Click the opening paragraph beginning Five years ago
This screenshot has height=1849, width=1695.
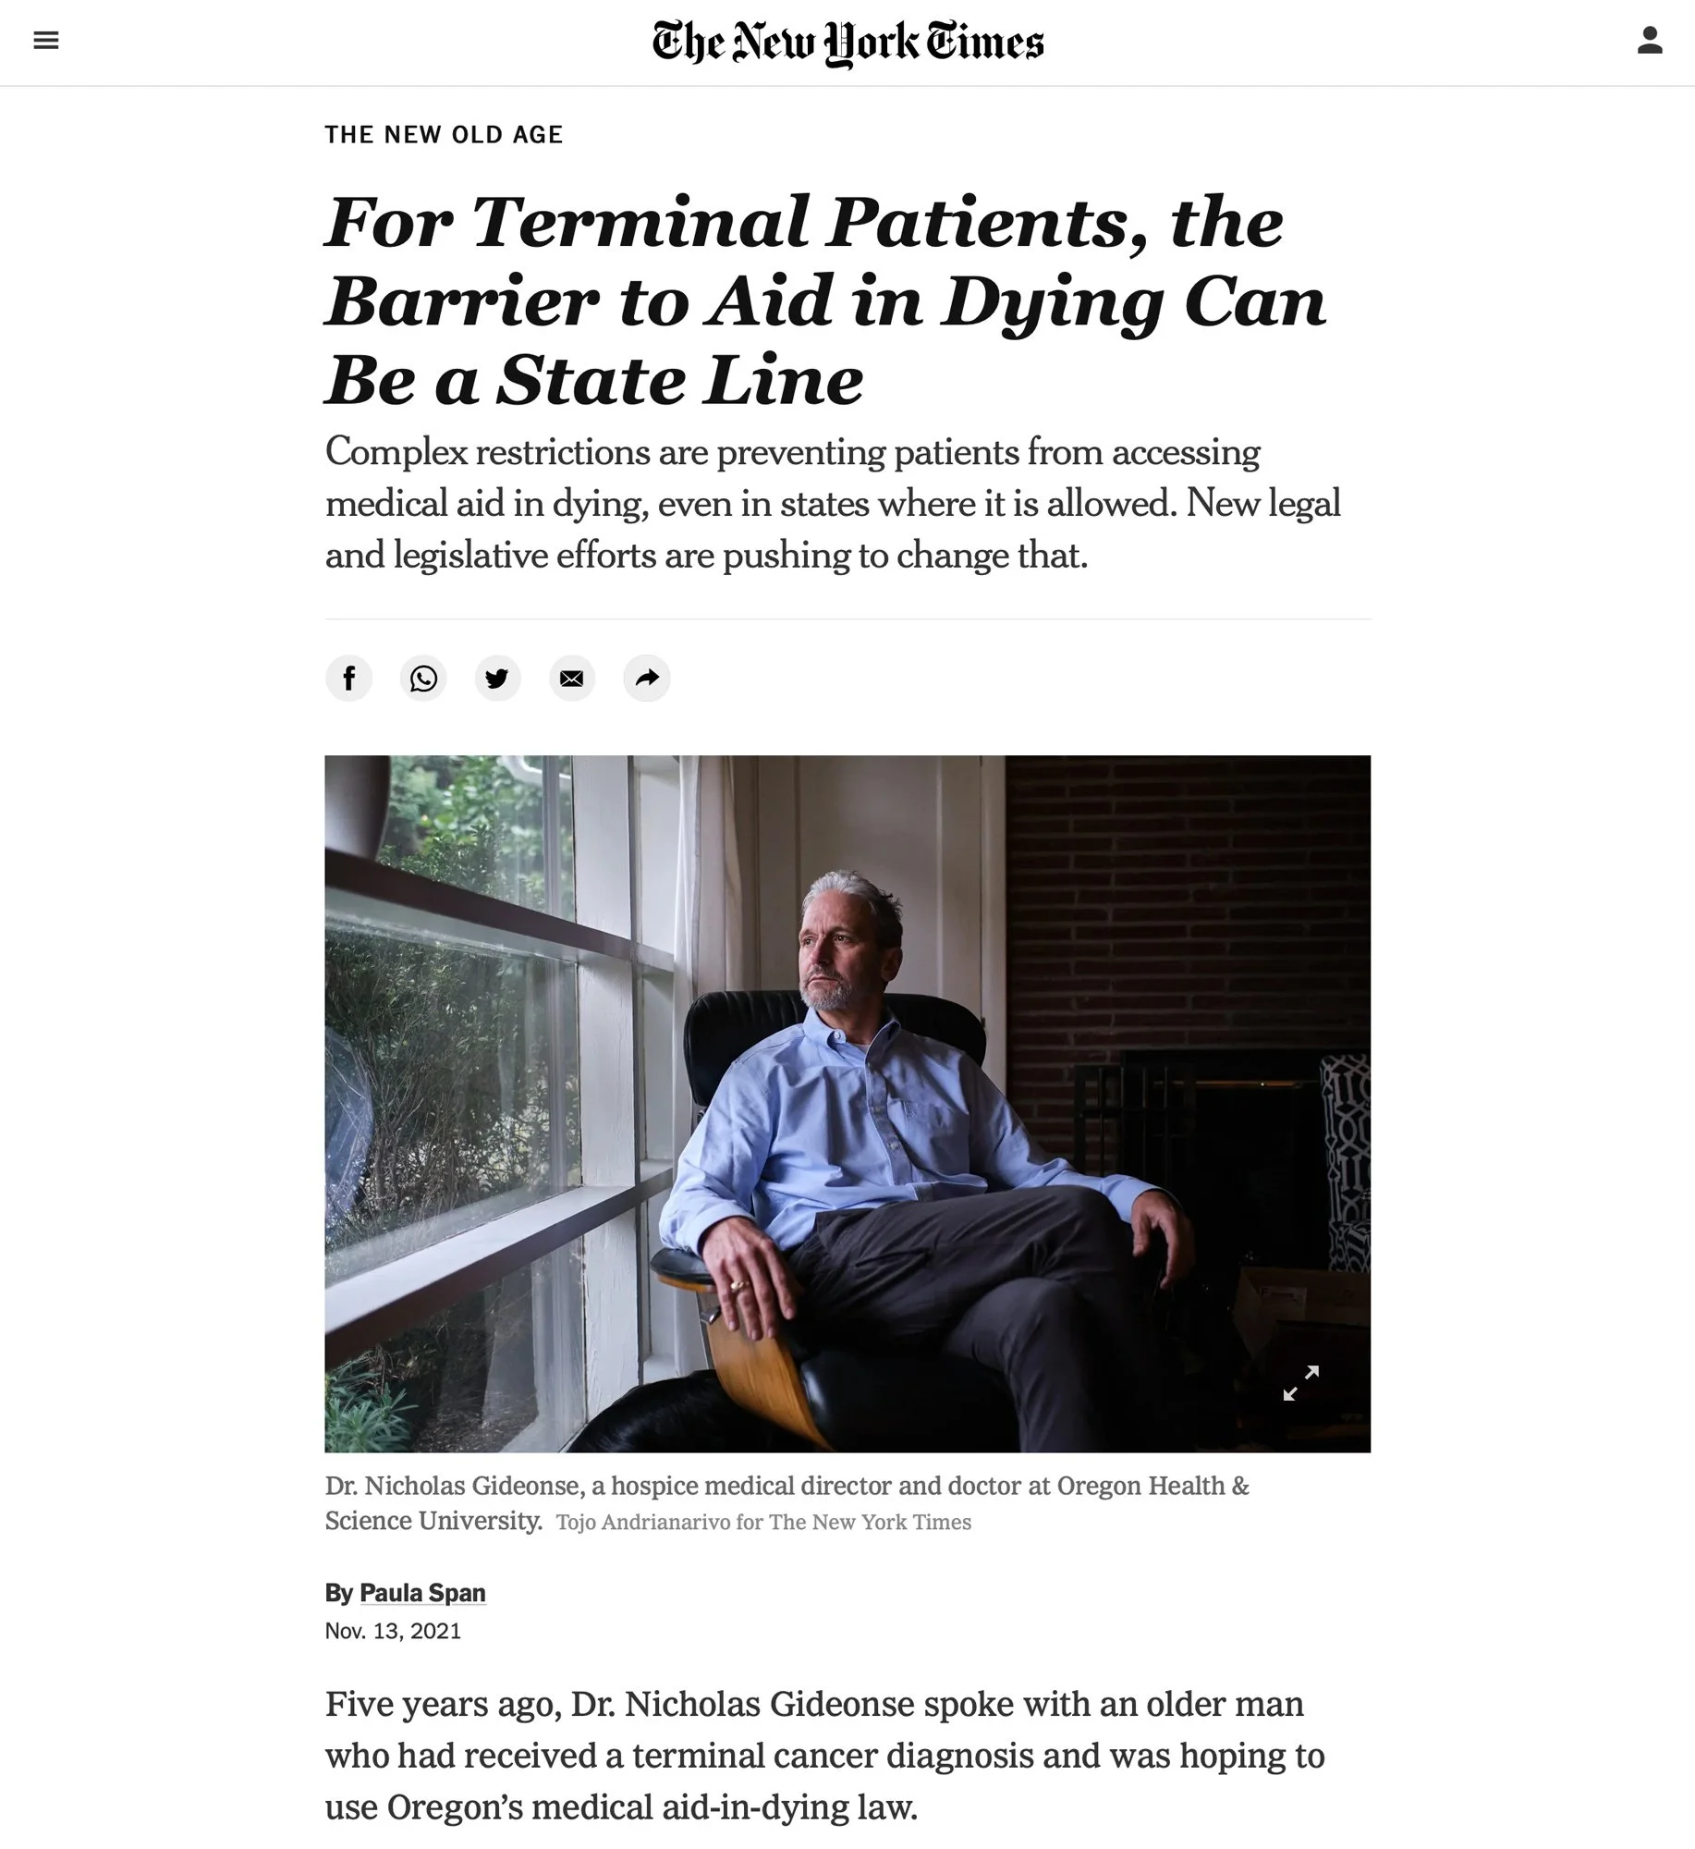coord(824,1756)
